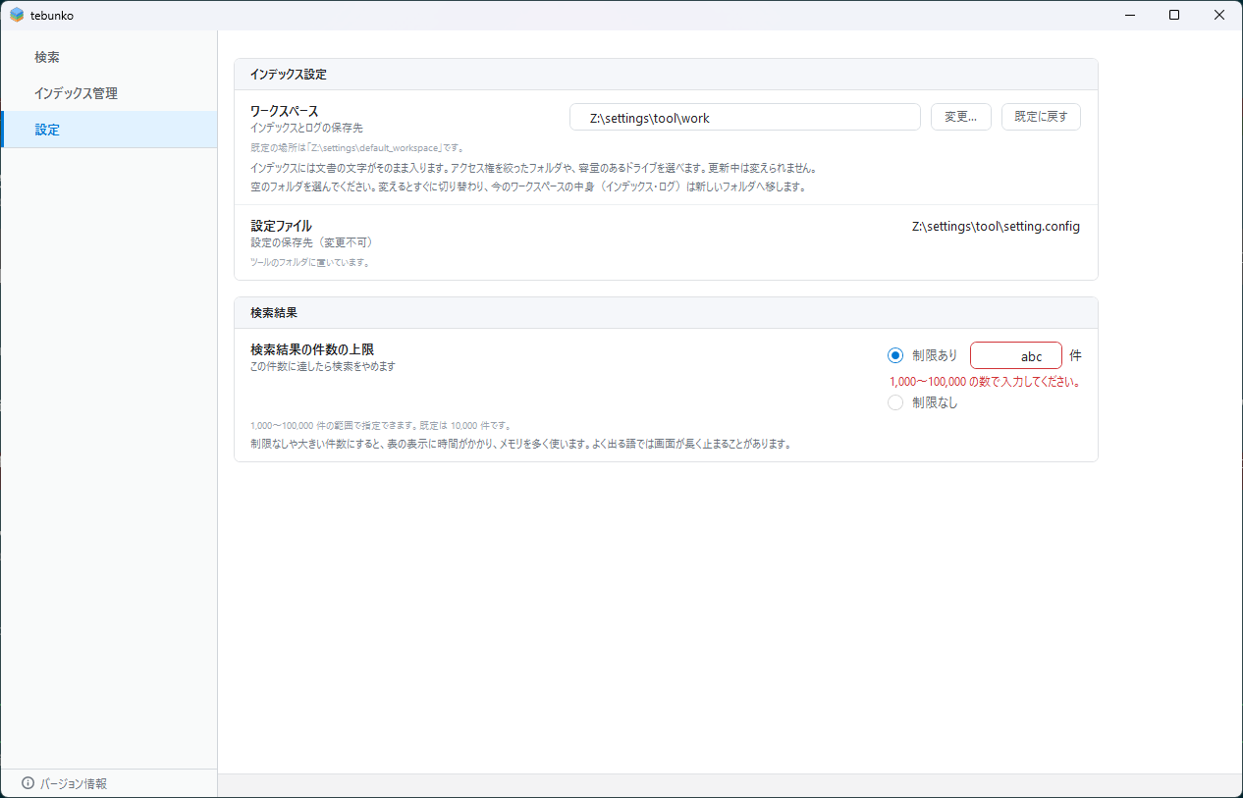The image size is (1243, 798).
Task: Click the この件数に達したら検索をやめます description
Action: (323, 366)
